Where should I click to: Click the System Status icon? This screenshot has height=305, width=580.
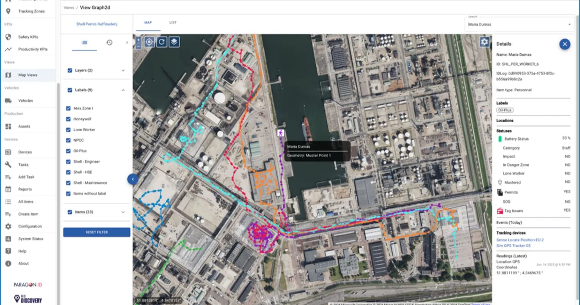click(8, 239)
